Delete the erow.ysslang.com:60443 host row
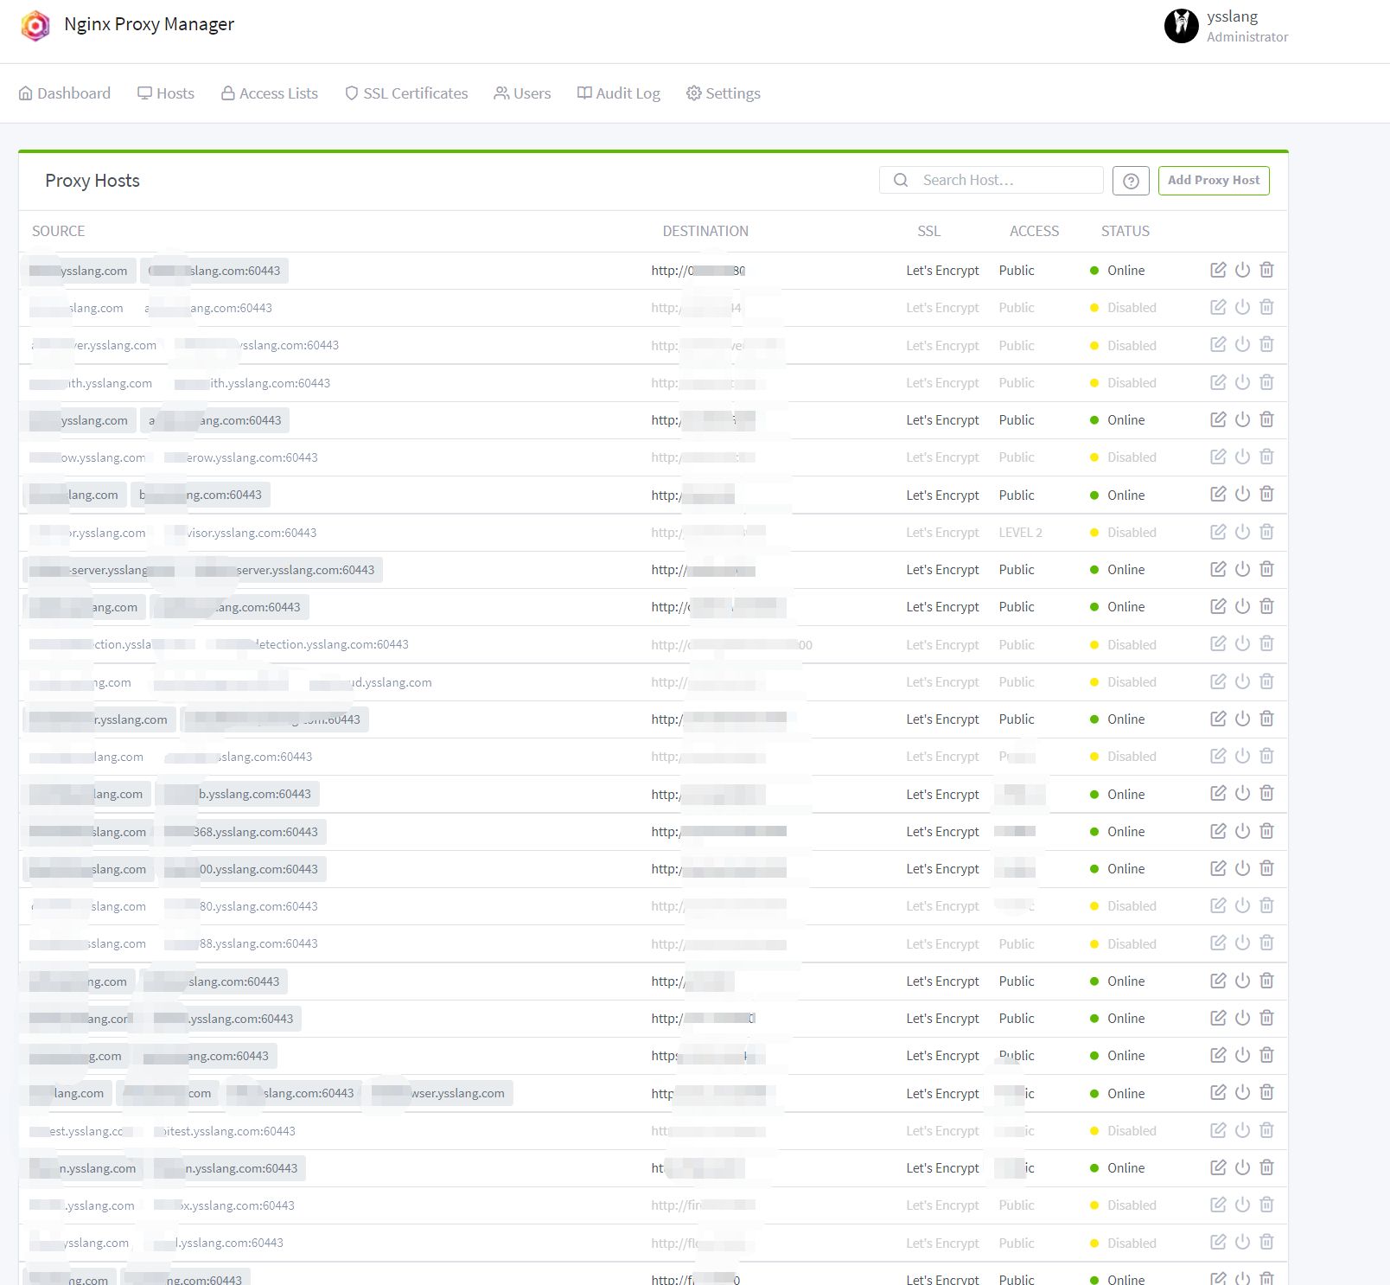The image size is (1390, 1285). [1266, 457]
